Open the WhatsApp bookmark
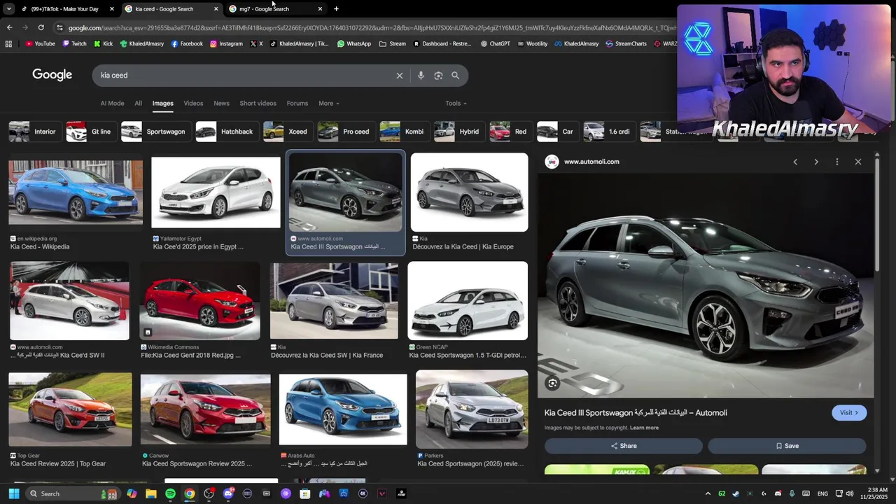Image resolution: width=896 pixels, height=504 pixels. click(354, 43)
